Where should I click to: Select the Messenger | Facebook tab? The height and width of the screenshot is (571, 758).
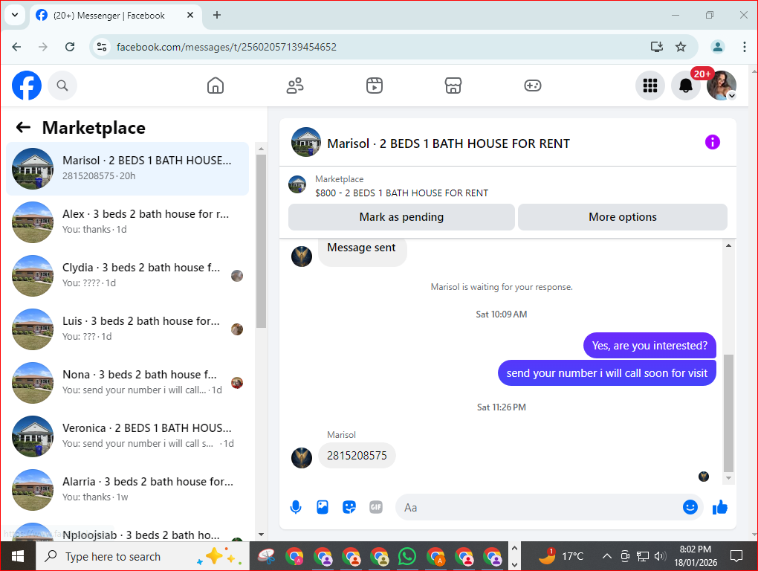(x=116, y=15)
